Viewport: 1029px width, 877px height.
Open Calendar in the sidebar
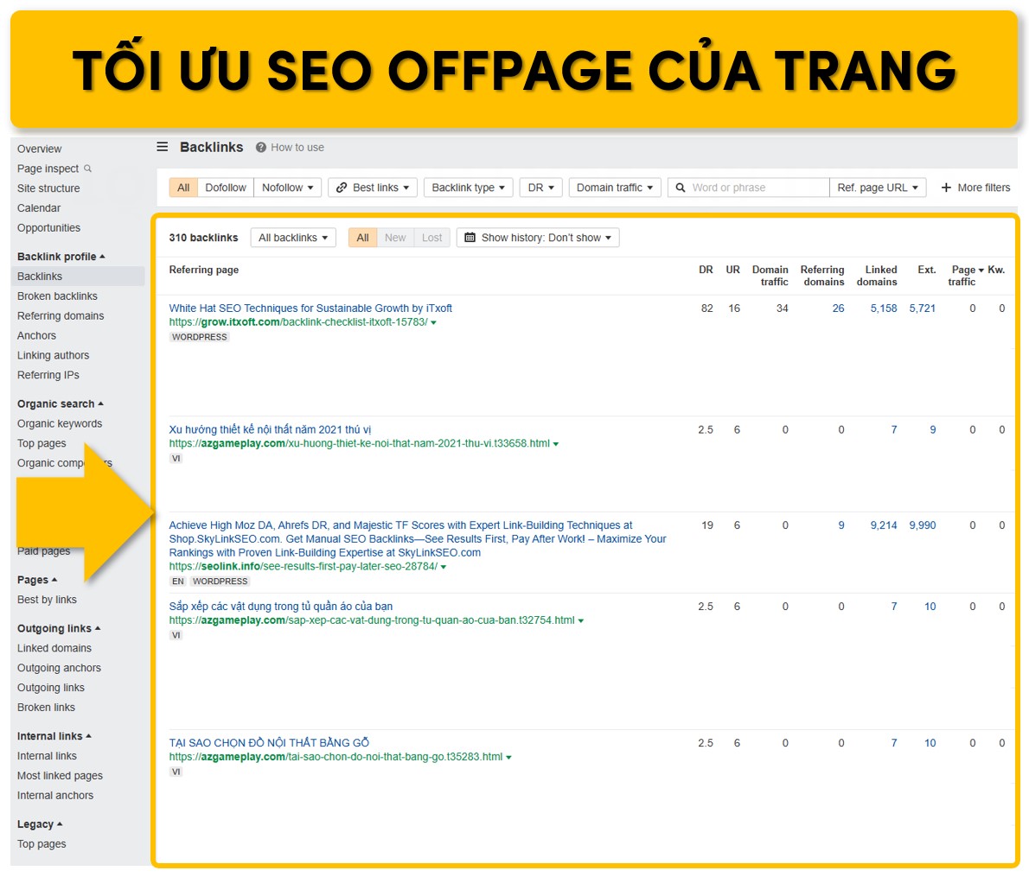coord(39,208)
